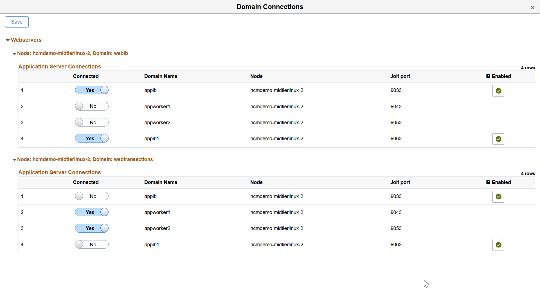Disable the appib connection in the webib domain
This screenshot has width=540, height=303.
pos(92,90)
